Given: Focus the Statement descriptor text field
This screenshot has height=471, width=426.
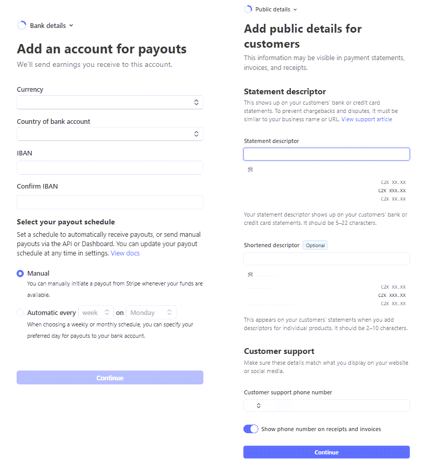Looking at the screenshot, I should (327, 154).
